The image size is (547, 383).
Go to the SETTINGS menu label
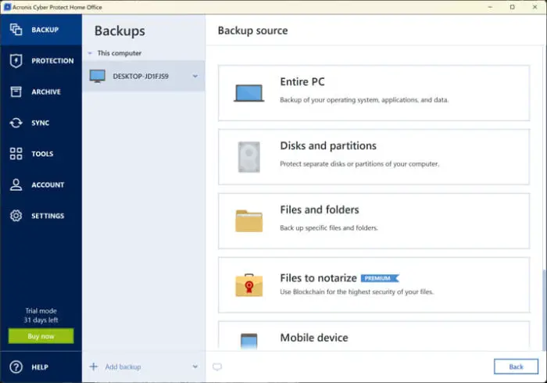48,216
